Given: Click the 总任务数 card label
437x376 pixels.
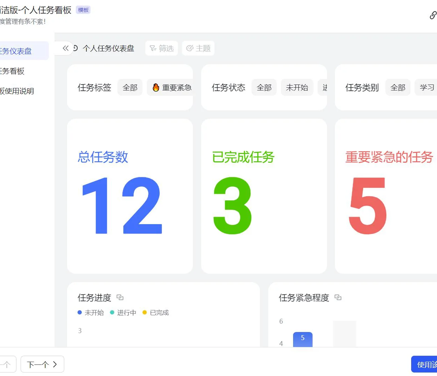Looking at the screenshot, I should (x=103, y=157).
